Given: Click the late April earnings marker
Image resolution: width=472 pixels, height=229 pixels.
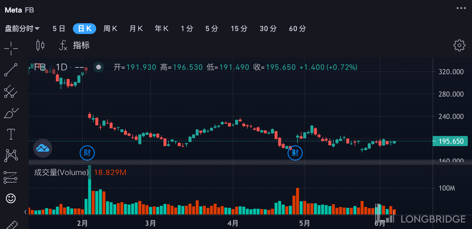Looking at the screenshot, I should pos(295,153).
